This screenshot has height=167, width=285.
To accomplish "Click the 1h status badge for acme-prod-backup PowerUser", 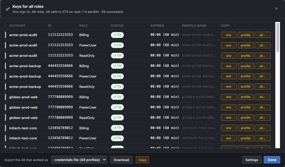I will point(117,76).
